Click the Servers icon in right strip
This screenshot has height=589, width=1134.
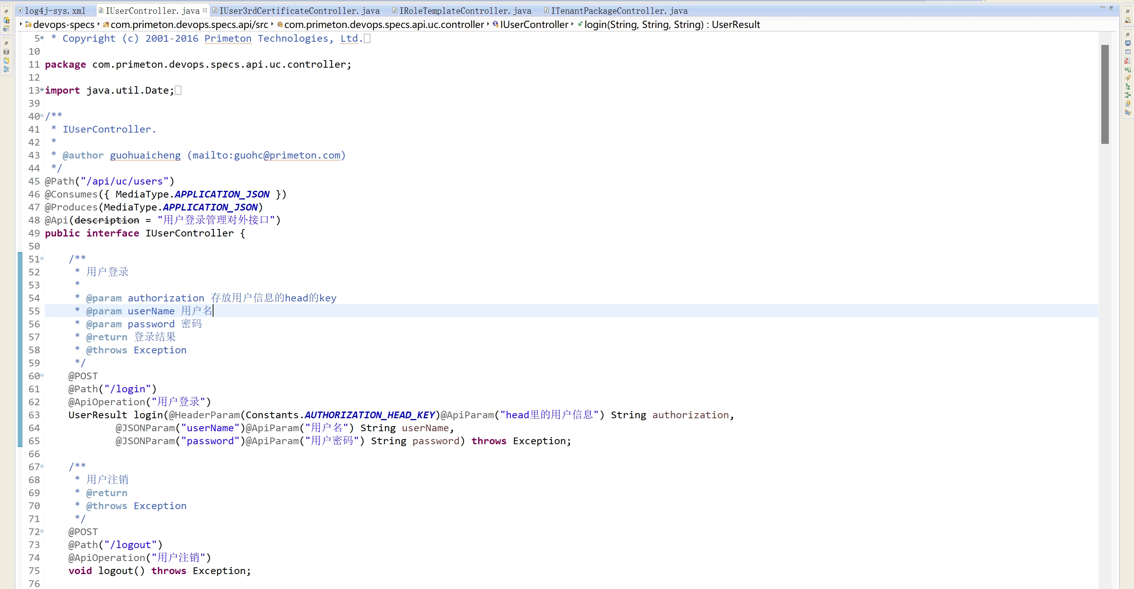(x=1128, y=69)
